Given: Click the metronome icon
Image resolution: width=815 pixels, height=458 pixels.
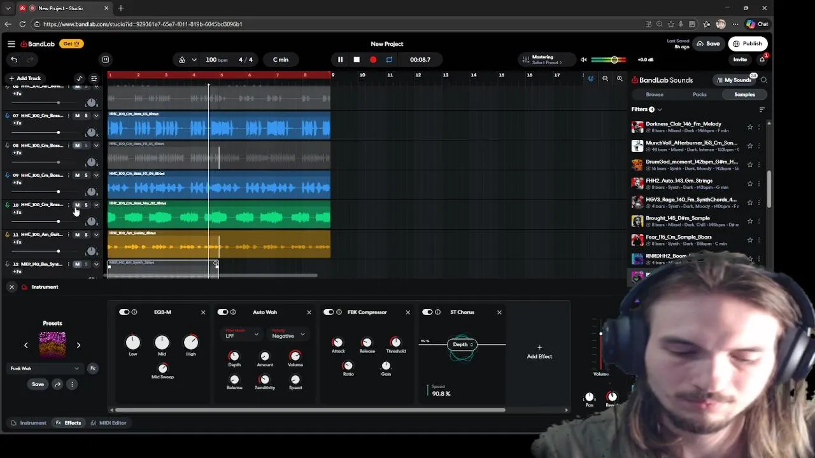Looking at the screenshot, I should [182, 60].
